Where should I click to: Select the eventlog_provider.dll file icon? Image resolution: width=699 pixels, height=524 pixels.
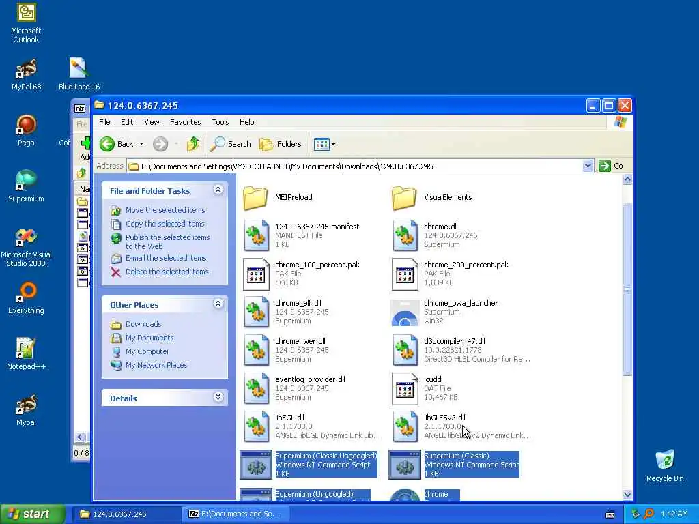pyautogui.click(x=257, y=388)
